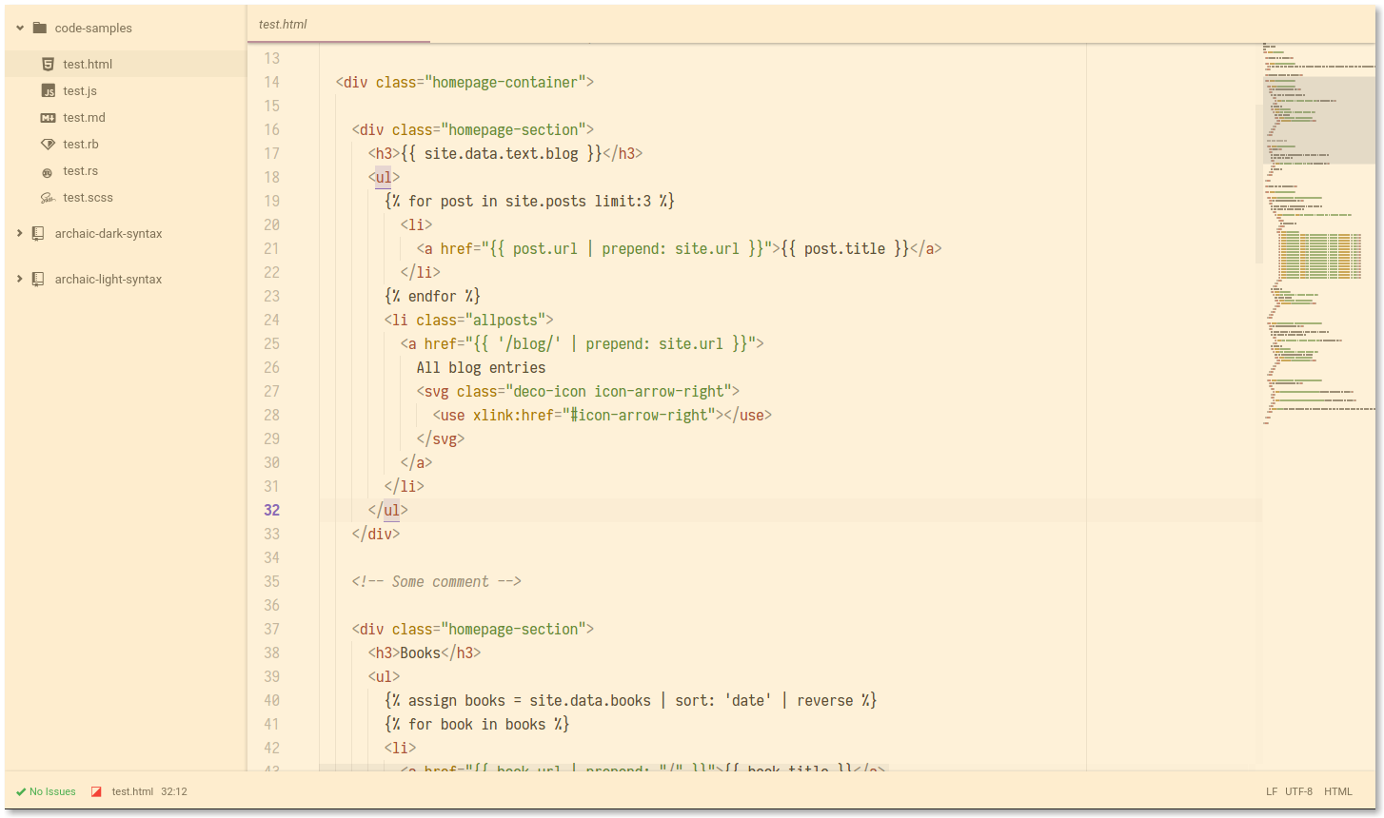
Task: Change the LF line ending setting
Action: click(1272, 791)
